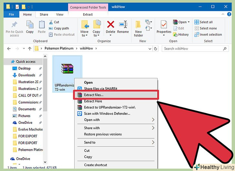
Task: Click the Paste clipboard icon
Action: (42, 24)
